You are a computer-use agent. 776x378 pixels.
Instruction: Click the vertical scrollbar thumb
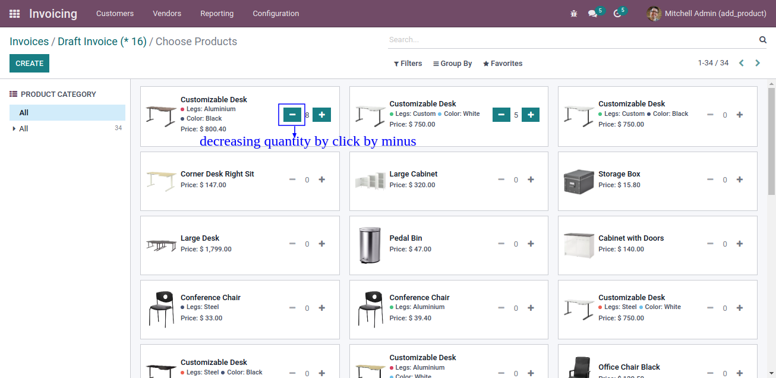[x=771, y=141]
